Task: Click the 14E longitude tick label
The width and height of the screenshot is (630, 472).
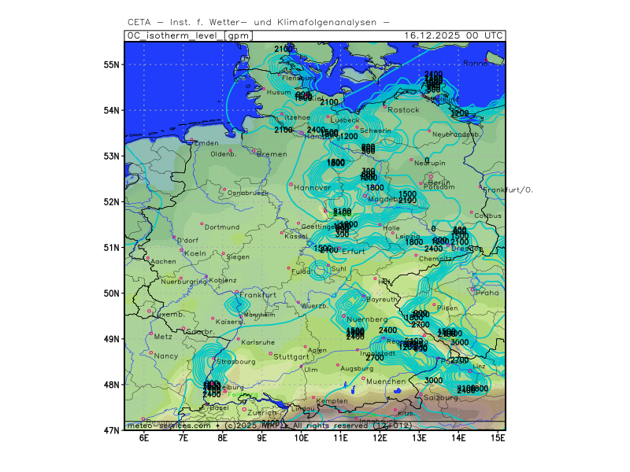Action: coord(458,437)
